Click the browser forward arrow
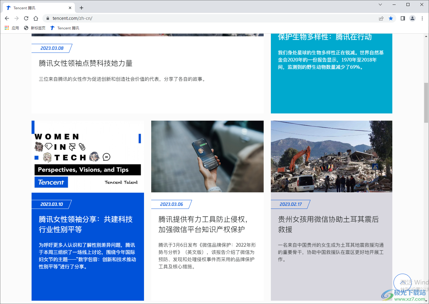This screenshot has width=429, height=304. (x=17, y=18)
